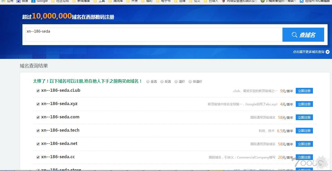
Task: Click the 太棒了 available-domains message
Action: coord(87,81)
